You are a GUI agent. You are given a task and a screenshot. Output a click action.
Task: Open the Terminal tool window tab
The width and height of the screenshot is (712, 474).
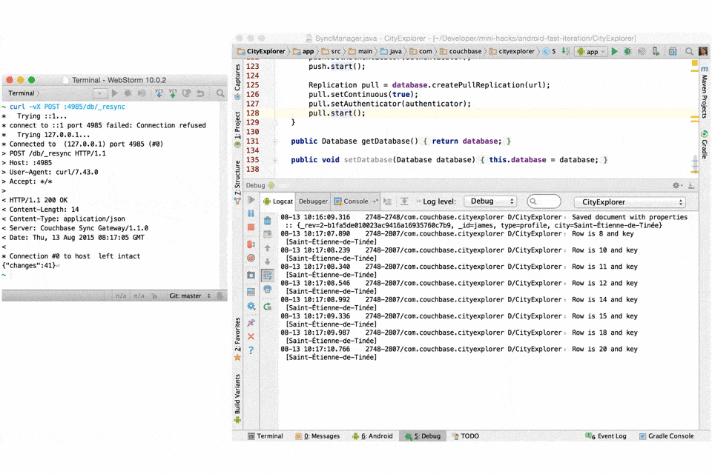266,436
